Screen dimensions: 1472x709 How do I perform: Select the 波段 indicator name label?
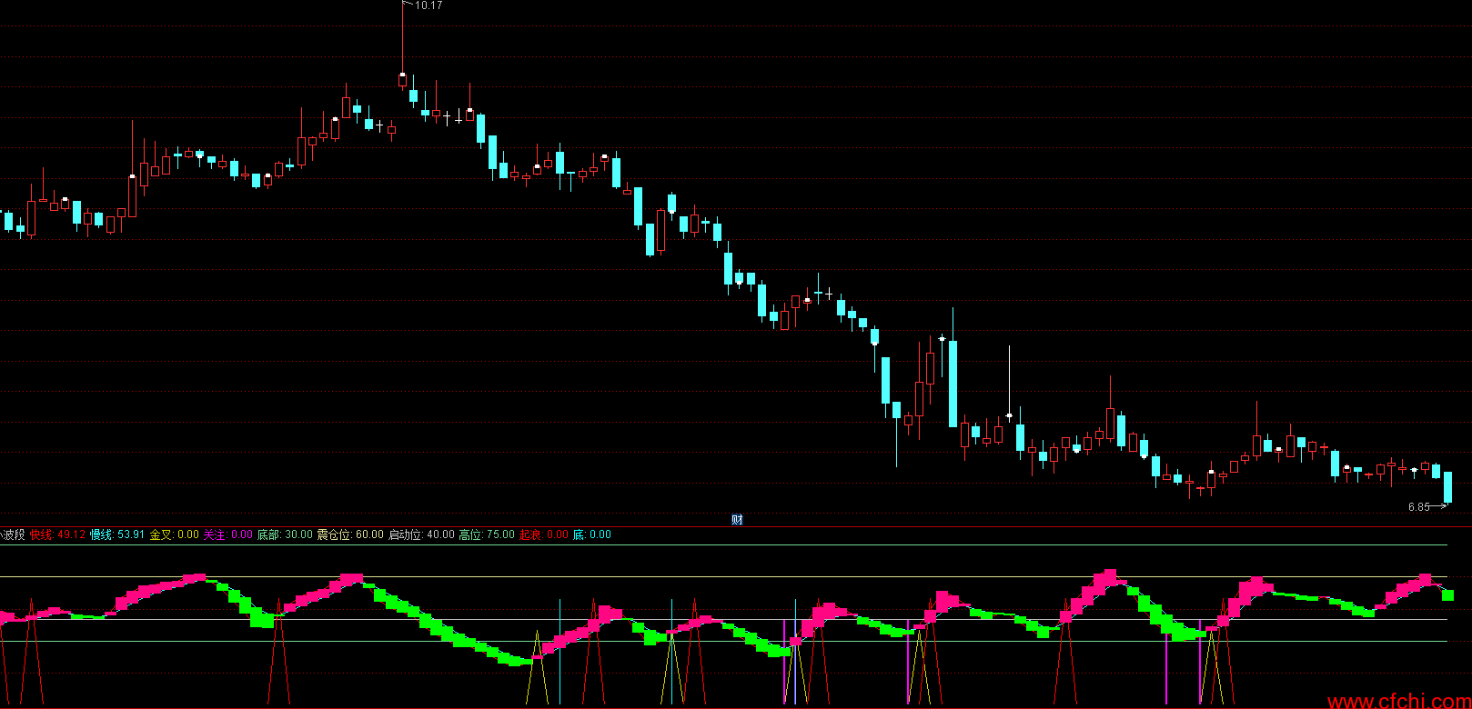point(13,534)
